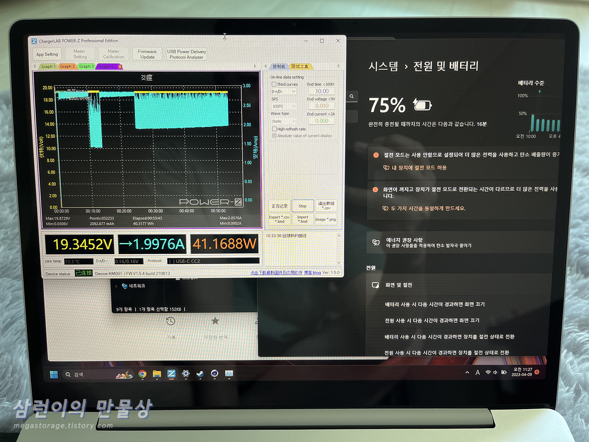Viewport: 589px width, 442px height.
Task: Click the battery icon in system tray
Action: click(x=504, y=372)
